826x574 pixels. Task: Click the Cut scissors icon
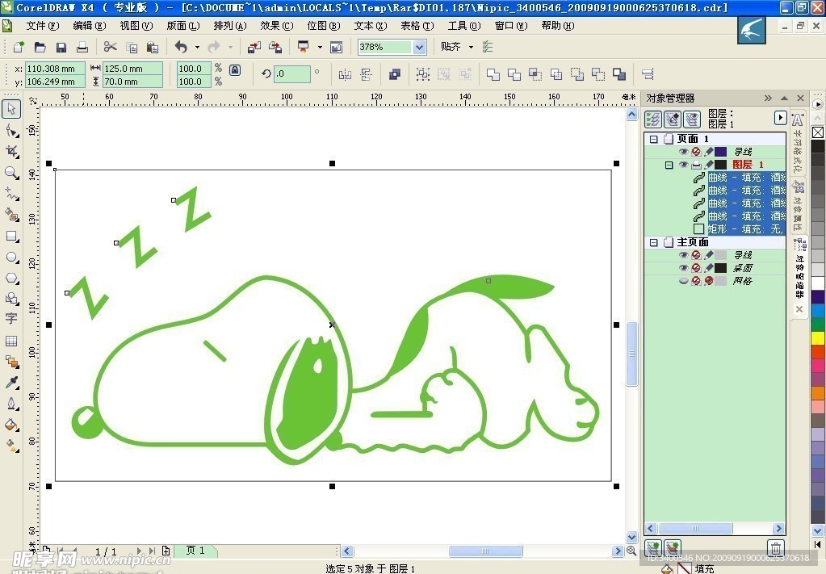coord(110,47)
